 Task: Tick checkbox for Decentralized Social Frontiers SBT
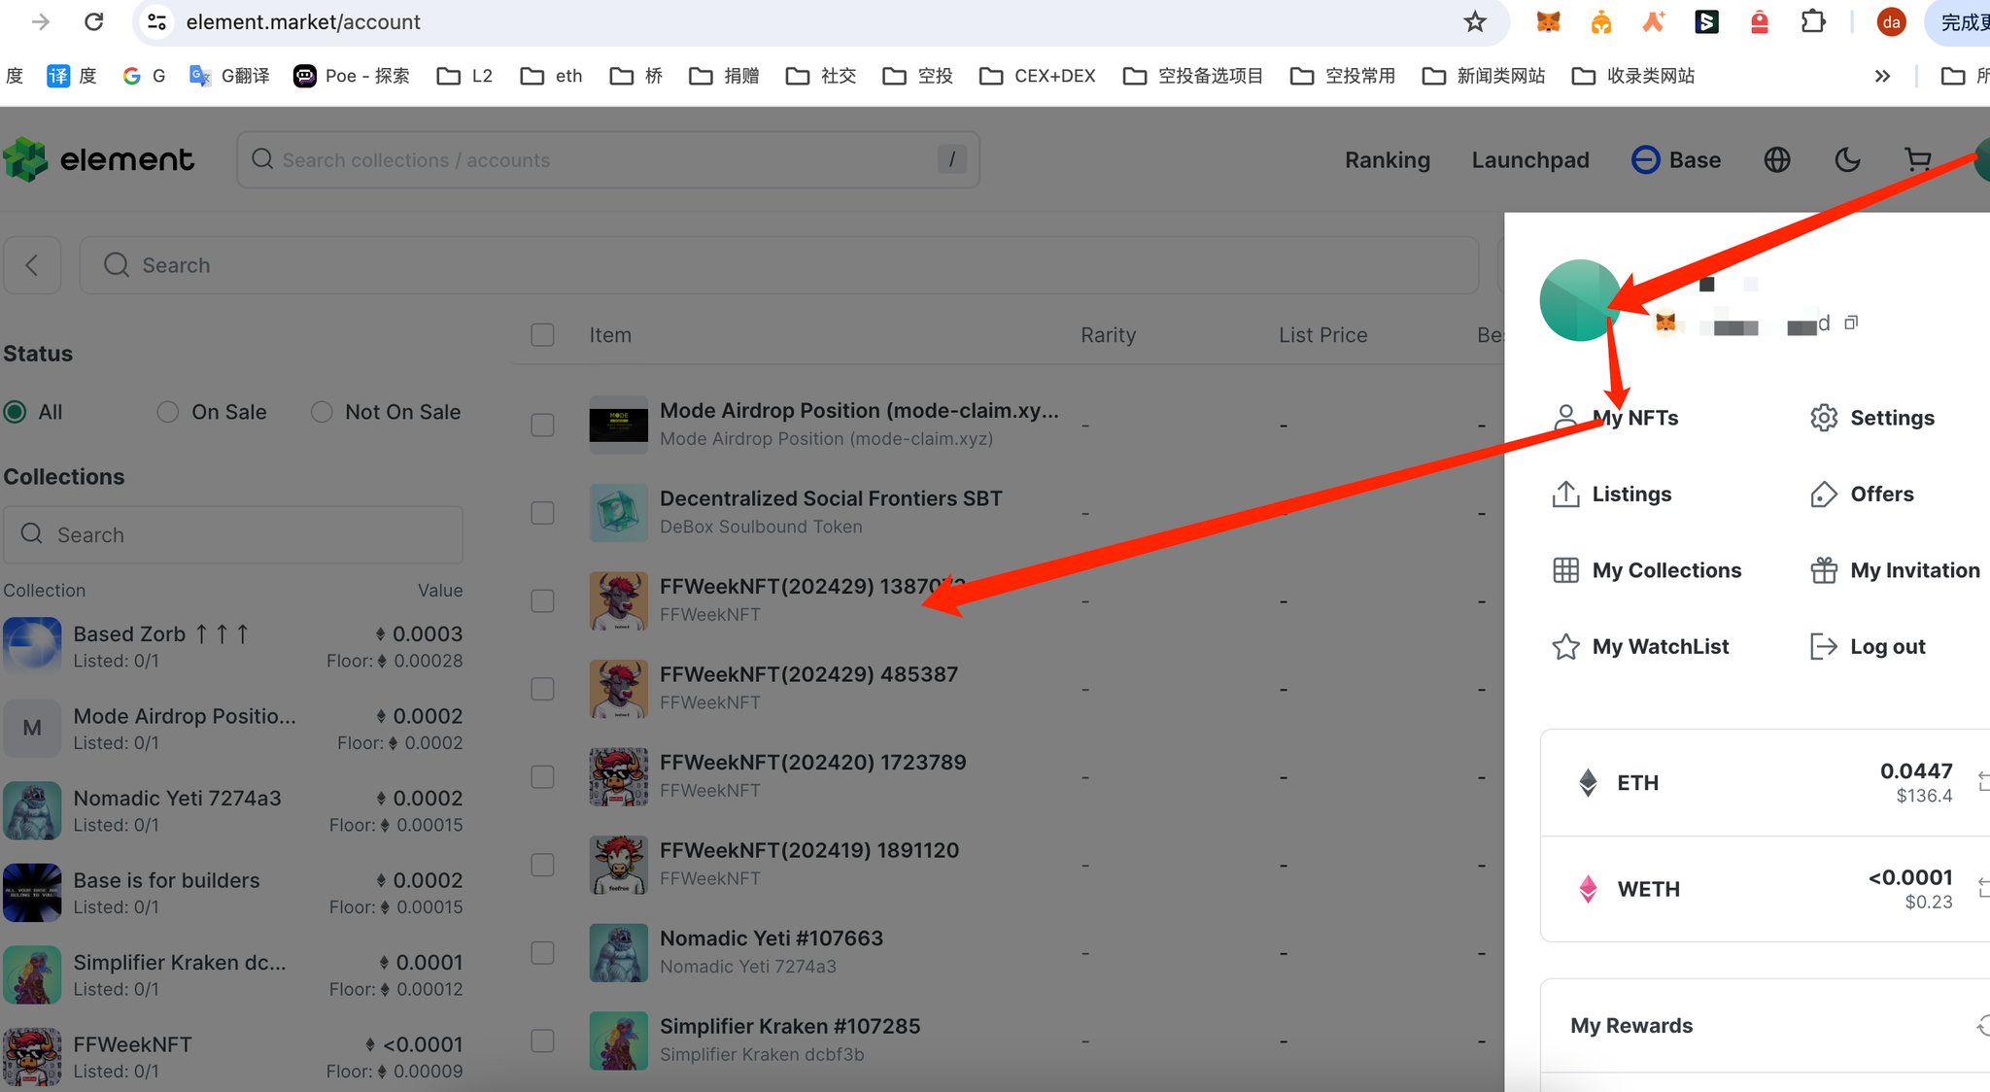[x=543, y=513]
